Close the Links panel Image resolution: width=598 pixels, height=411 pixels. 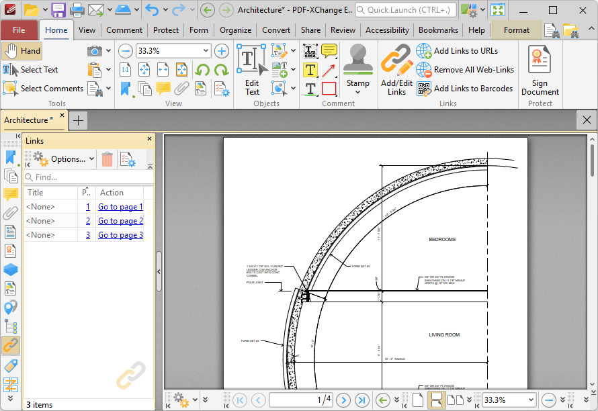[x=149, y=139]
